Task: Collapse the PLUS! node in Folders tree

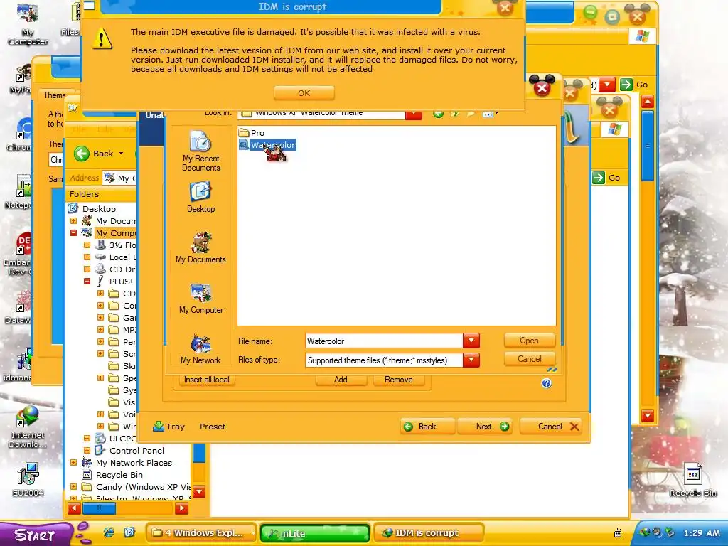Action: [87, 281]
